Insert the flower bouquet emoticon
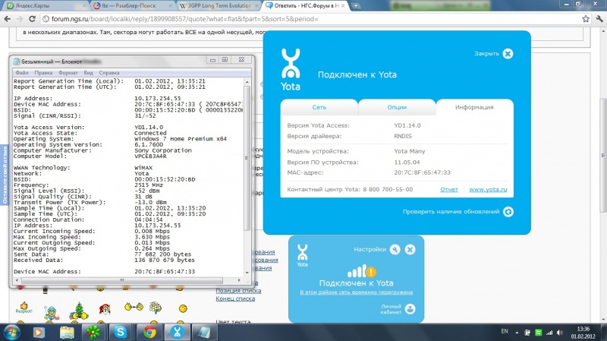Viewport: 607px width, 341px height. pos(156,308)
